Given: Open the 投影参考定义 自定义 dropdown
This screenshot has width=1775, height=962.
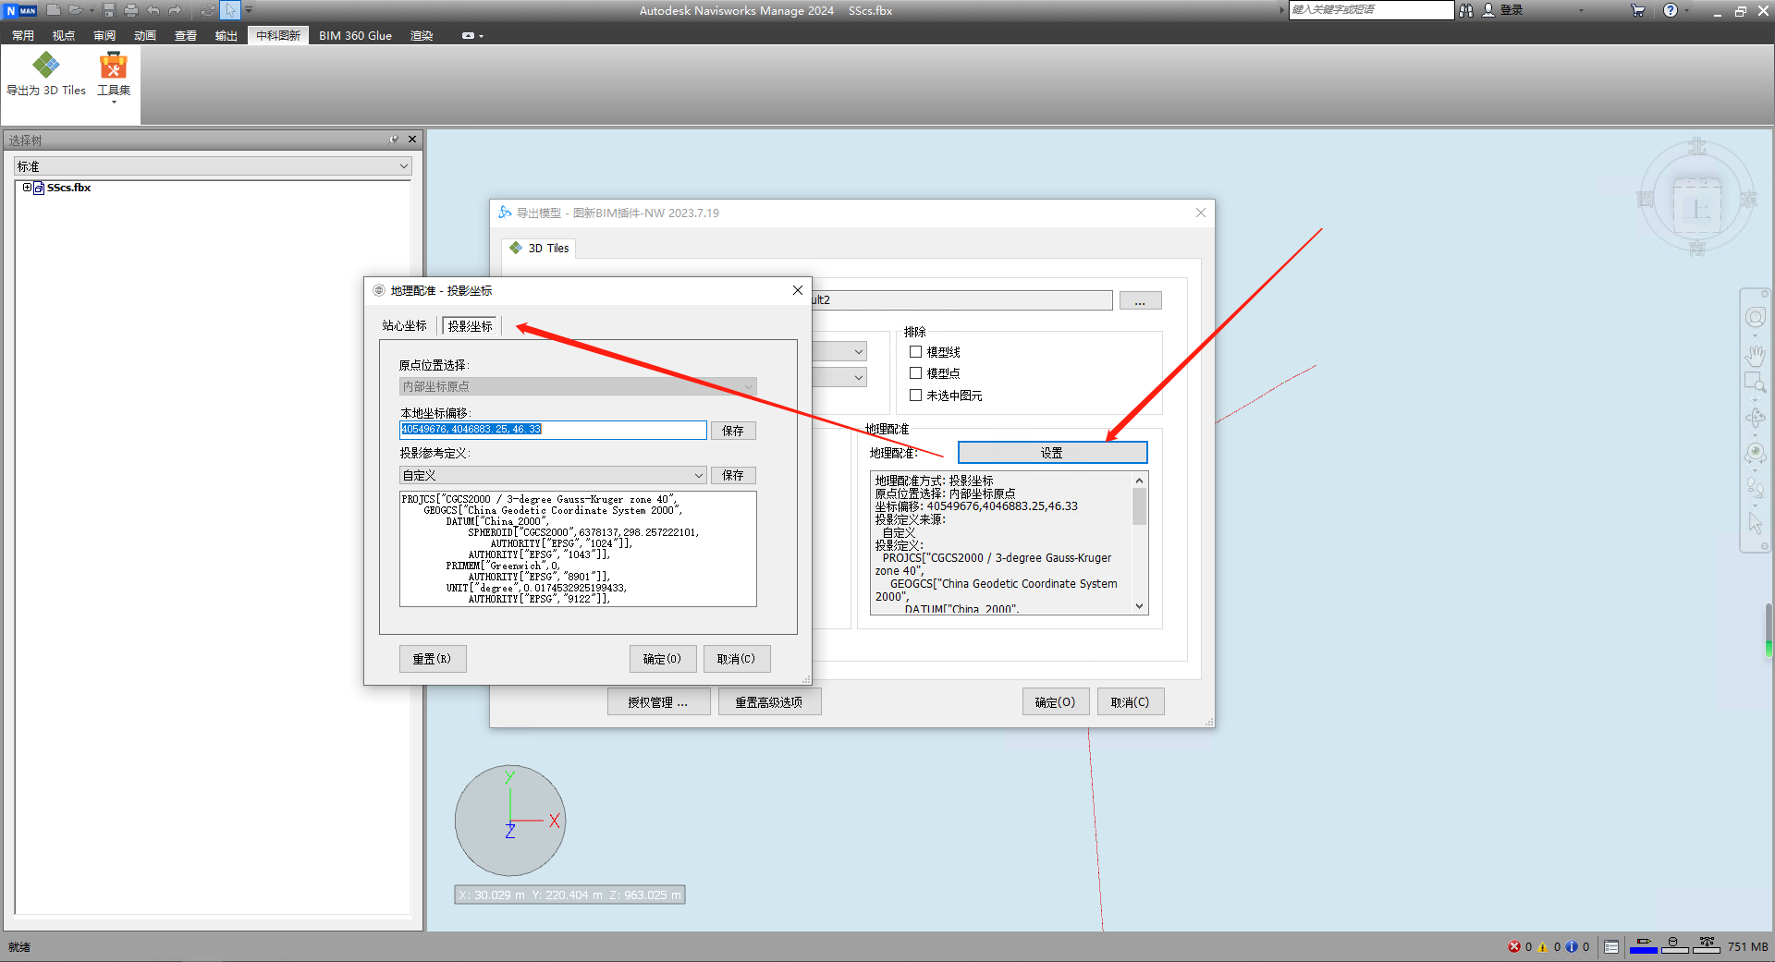Looking at the screenshot, I should pos(553,475).
